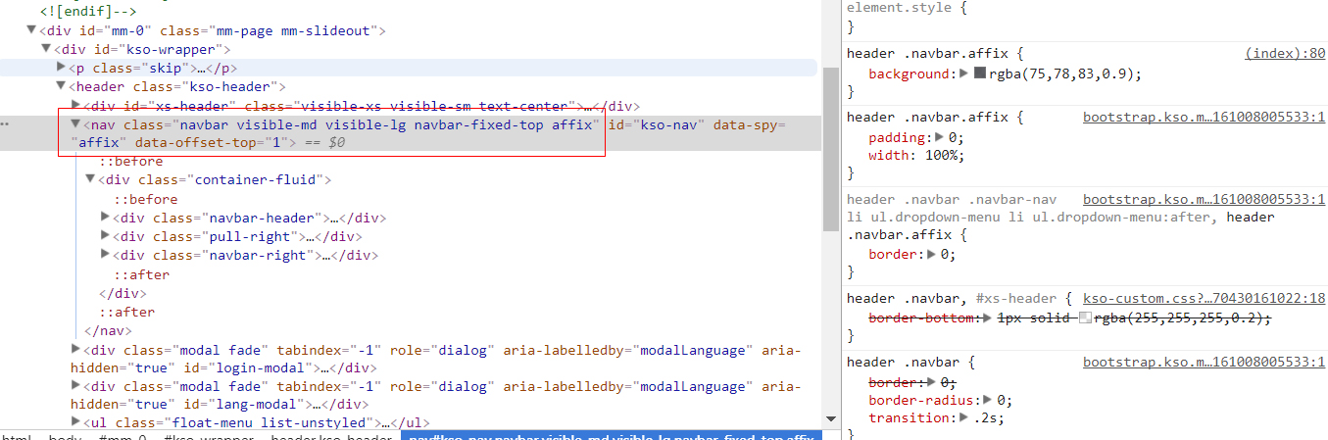Expand the float-menu ul node
The width and height of the screenshot is (1328, 440).
point(76,422)
